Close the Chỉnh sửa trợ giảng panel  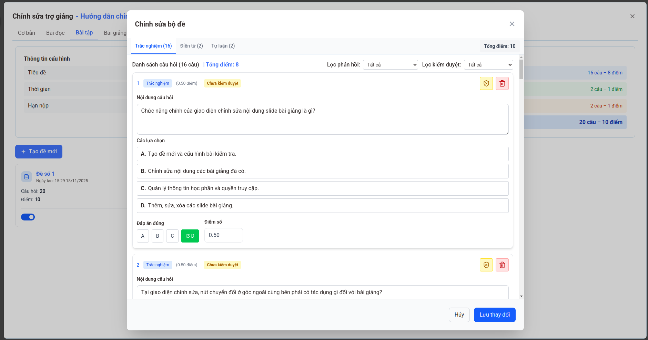pyautogui.click(x=632, y=16)
